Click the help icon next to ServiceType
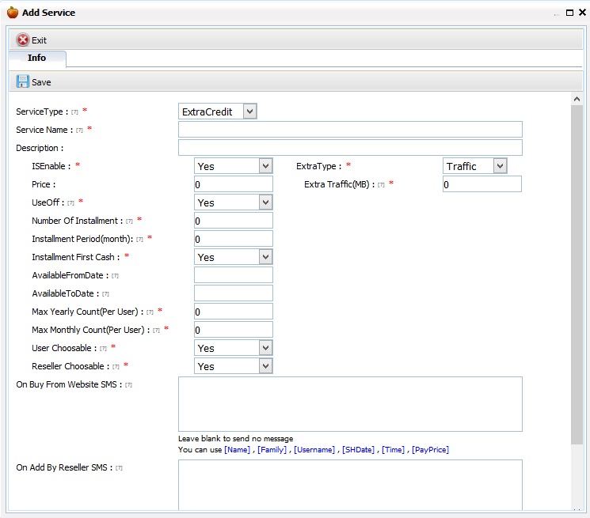Viewport: 590px width, 518px height. [x=74, y=112]
